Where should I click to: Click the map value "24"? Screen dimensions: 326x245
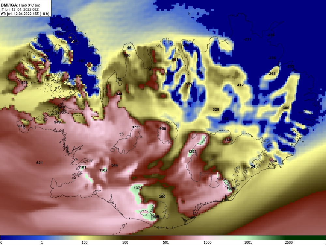253,166
